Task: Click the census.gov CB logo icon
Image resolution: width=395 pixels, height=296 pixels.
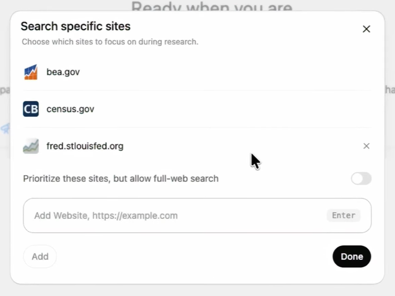Action: [31, 109]
